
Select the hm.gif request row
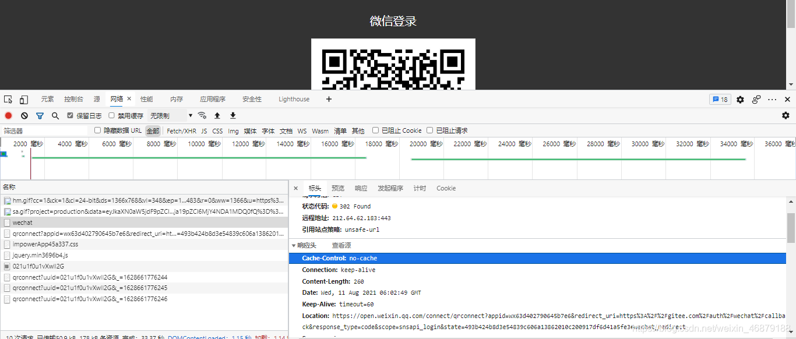pyautogui.click(x=144, y=200)
